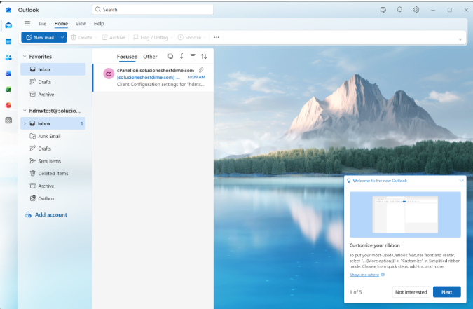Image resolution: width=473 pixels, height=309 pixels.
Task: Toggle the hamburger navigation pane button
Action: click(27, 23)
